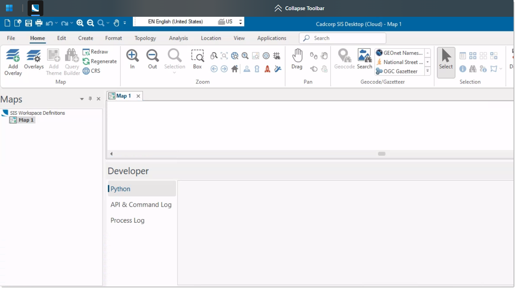The width and height of the screenshot is (516, 289).
Task: Expand the gazetteer gallery list
Action: point(428,71)
